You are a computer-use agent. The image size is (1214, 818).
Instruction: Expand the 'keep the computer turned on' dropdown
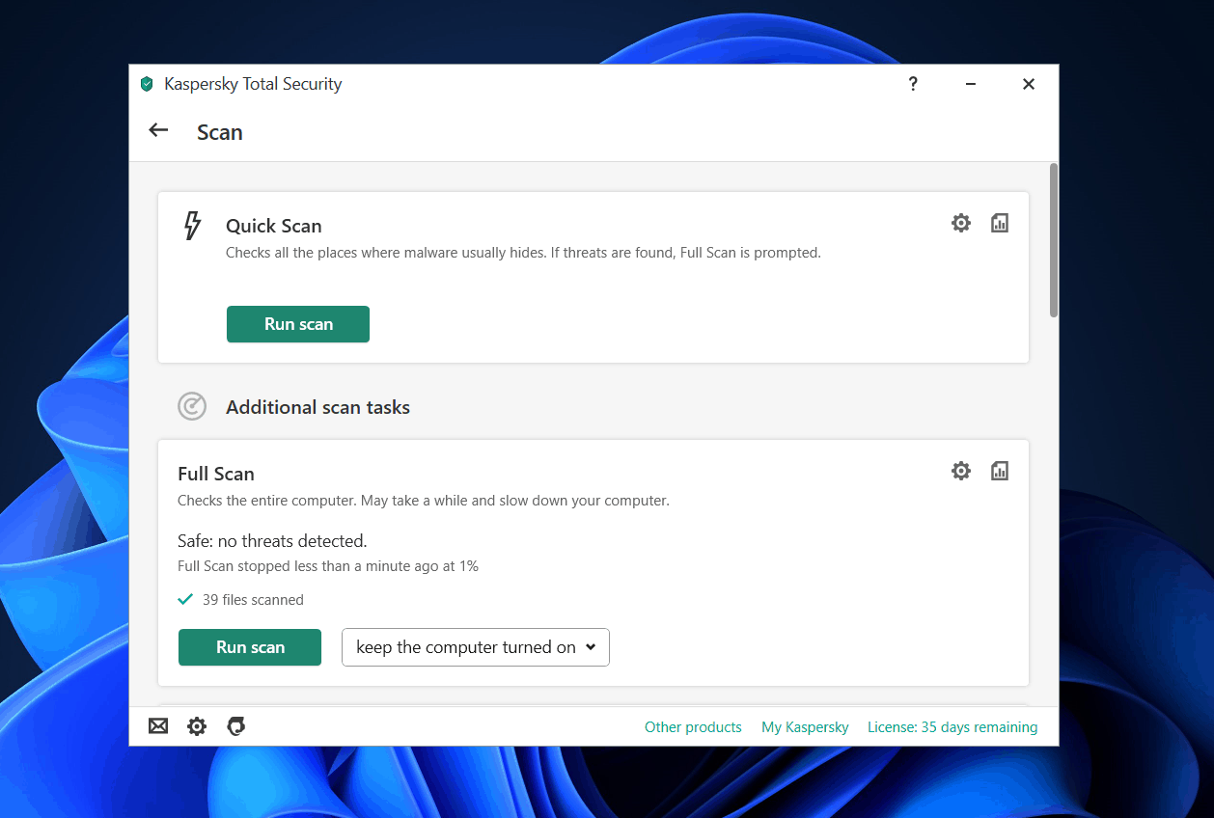click(476, 647)
